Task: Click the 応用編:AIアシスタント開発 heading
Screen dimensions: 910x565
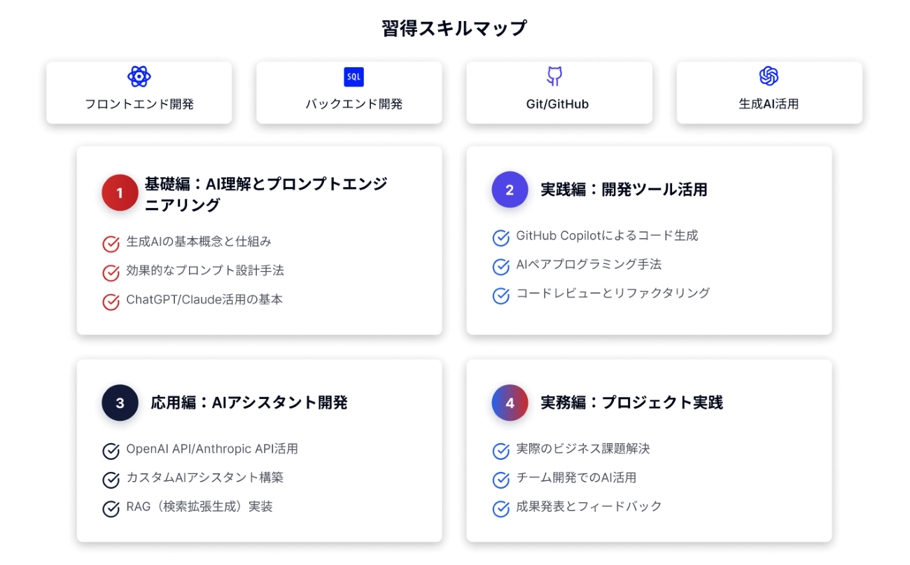Action: (x=249, y=403)
